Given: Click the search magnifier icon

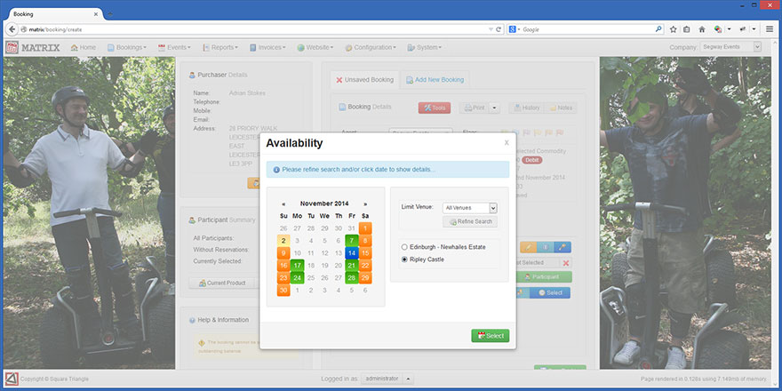Looking at the screenshot, I should click(658, 29).
